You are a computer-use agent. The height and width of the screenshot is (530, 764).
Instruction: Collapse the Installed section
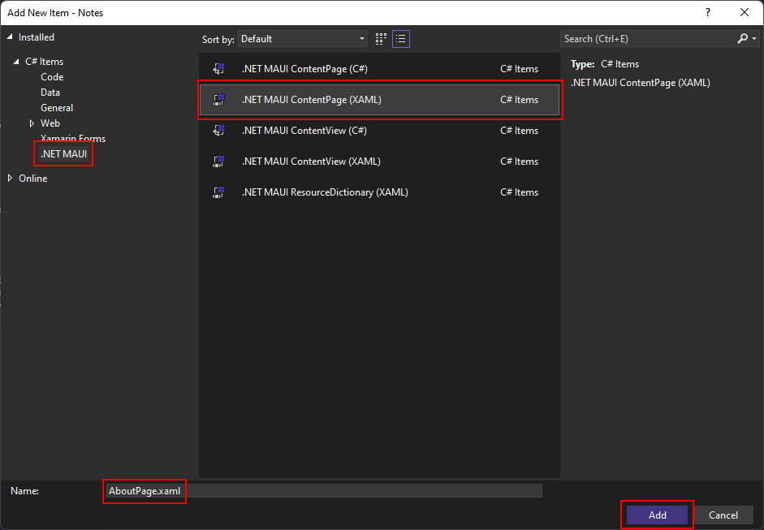coord(10,37)
